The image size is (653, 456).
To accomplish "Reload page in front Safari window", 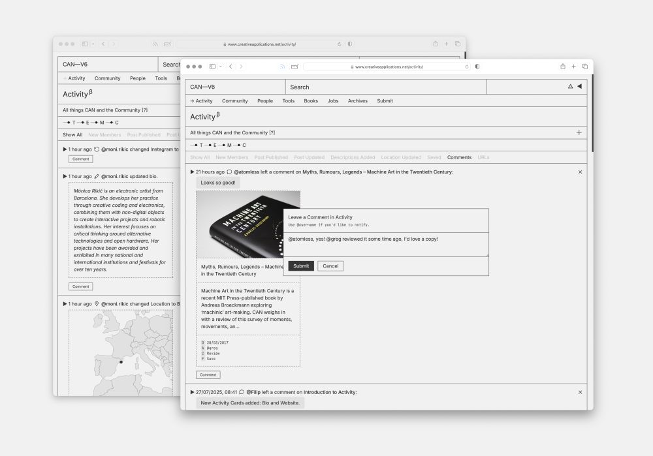I will (x=466, y=67).
